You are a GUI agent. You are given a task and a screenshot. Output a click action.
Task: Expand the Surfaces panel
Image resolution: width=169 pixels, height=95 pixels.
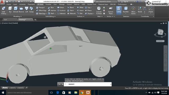click(81, 16)
